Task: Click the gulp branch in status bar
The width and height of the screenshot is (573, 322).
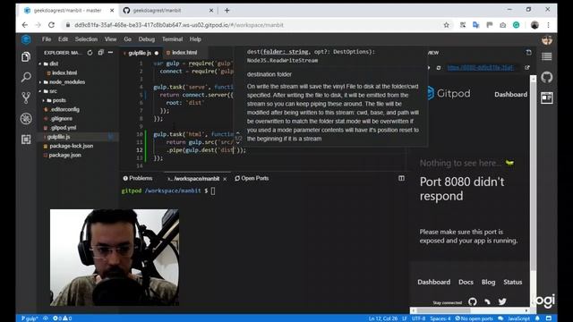Action: 30,318
